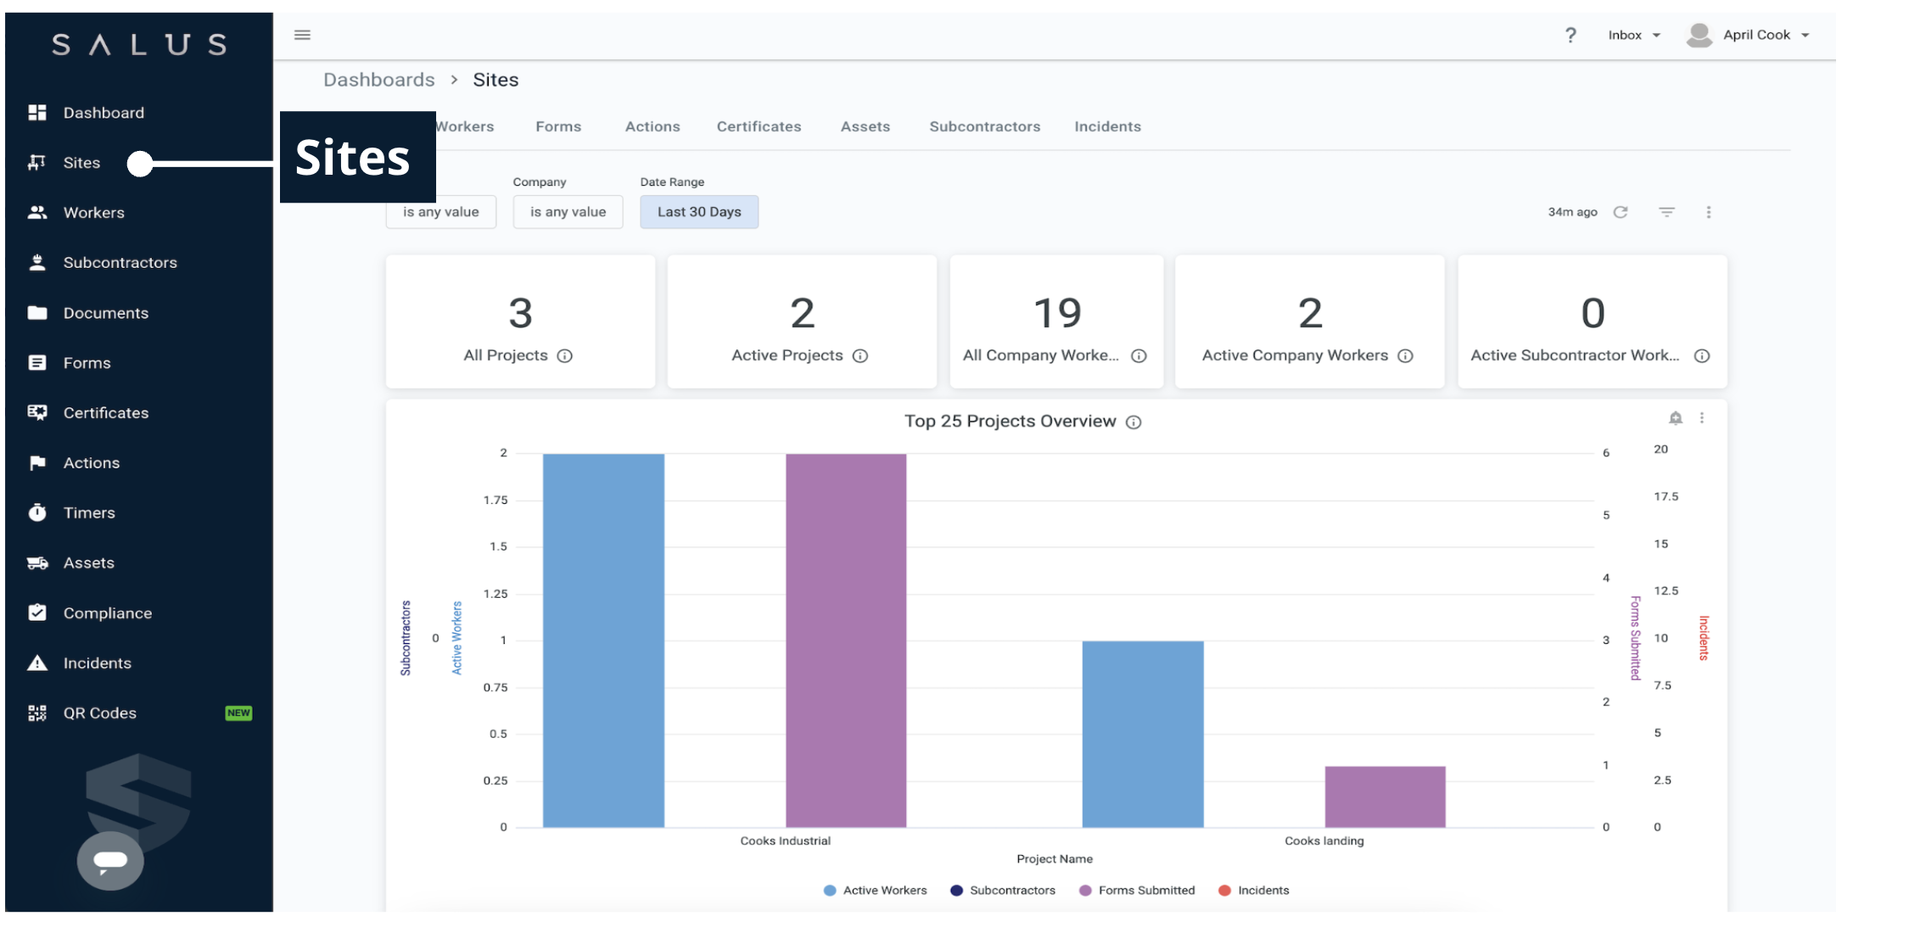1926x933 pixels.
Task: Click the refresh dashboard data icon
Action: point(1621,212)
